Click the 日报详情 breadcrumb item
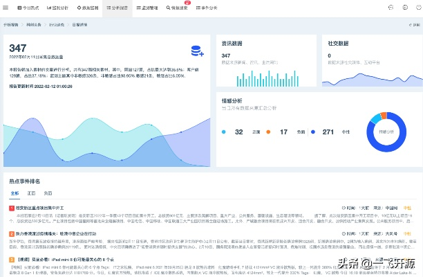The image size is (423, 277). [x=79, y=25]
